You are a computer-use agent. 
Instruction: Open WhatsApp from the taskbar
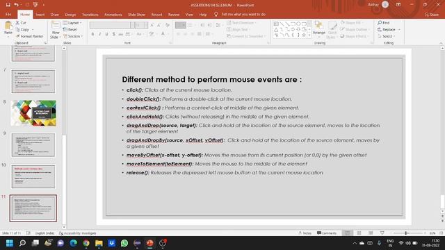tap(124, 243)
